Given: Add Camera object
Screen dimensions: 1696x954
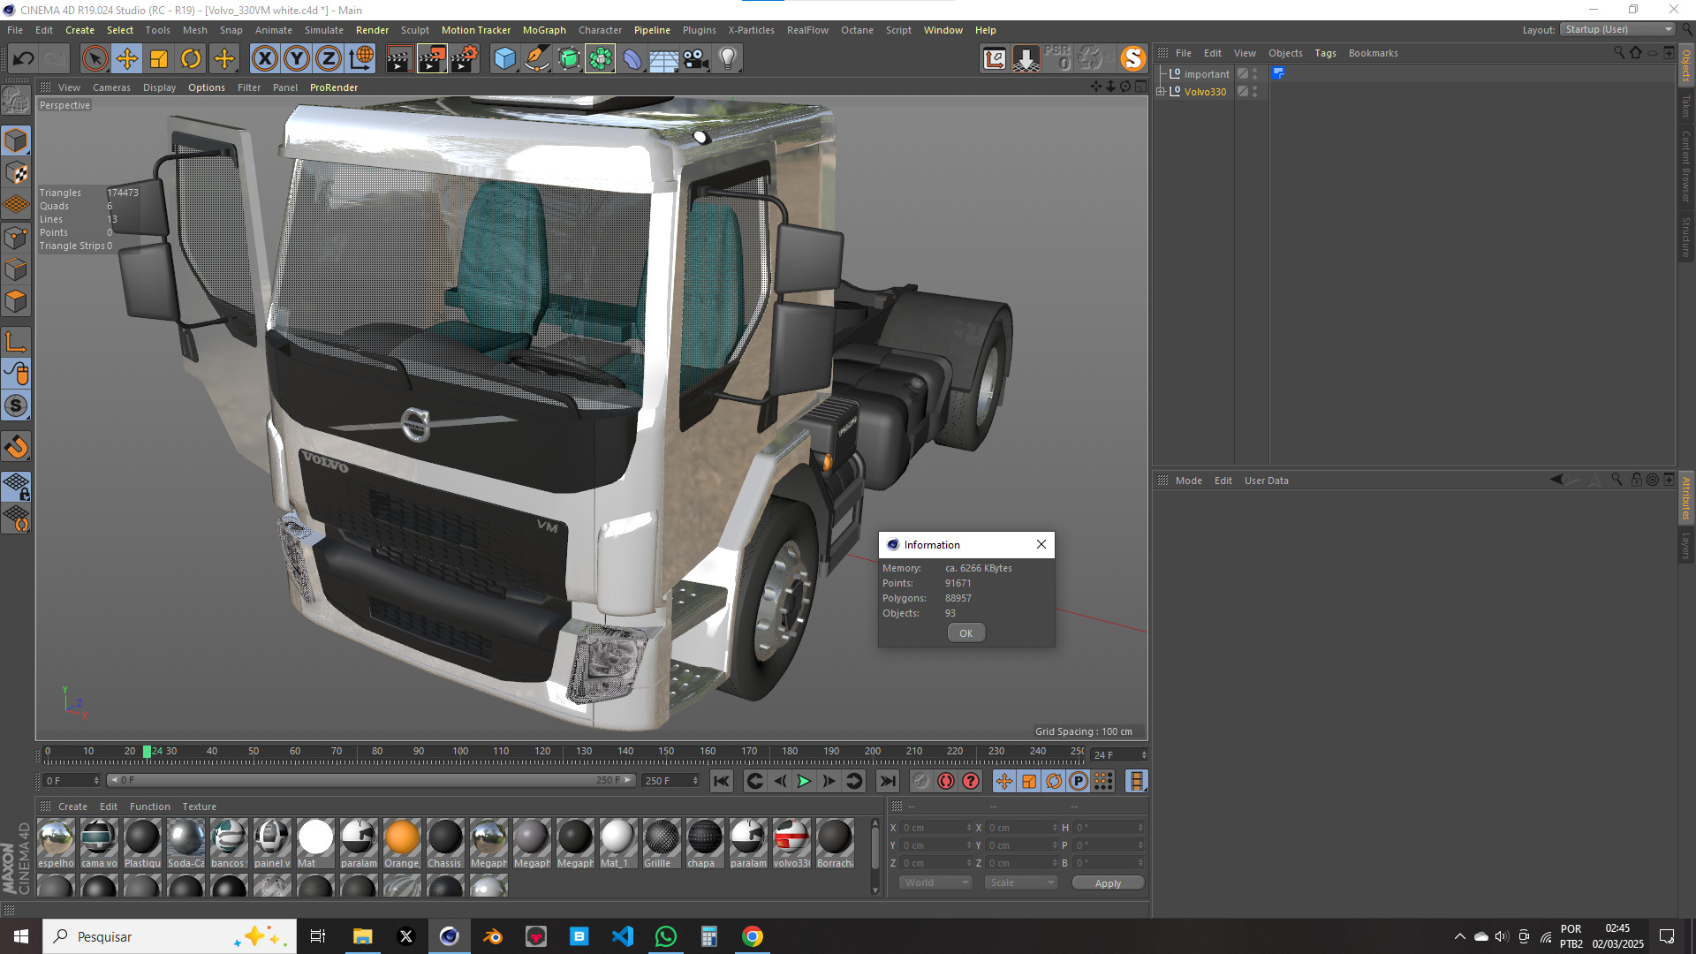Looking at the screenshot, I should tap(695, 59).
